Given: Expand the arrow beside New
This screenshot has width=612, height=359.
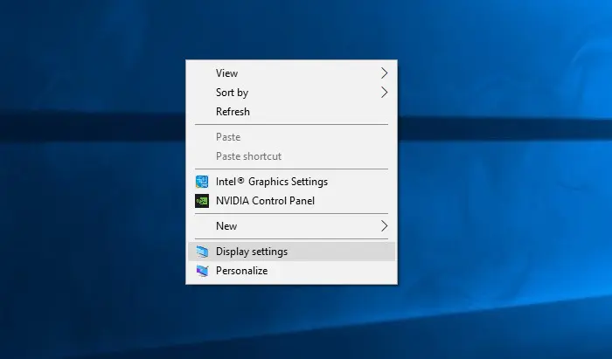Looking at the screenshot, I should click(x=385, y=226).
